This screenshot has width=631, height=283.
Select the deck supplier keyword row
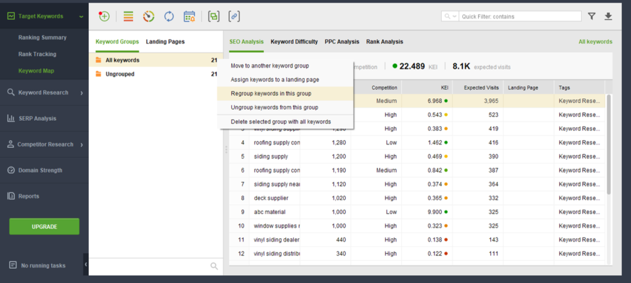pos(417,198)
